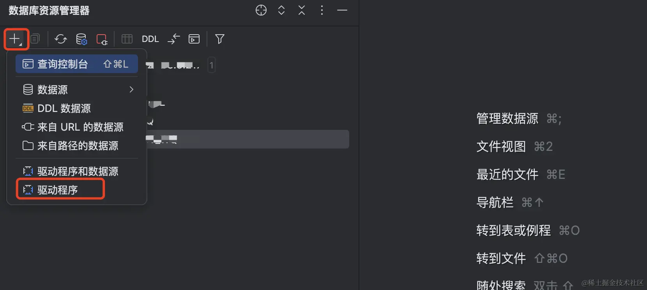Choose DDL 数据源 menu entry
This screenshot has width=647, height=290.
pyautogui.click(x=77, y=108)
